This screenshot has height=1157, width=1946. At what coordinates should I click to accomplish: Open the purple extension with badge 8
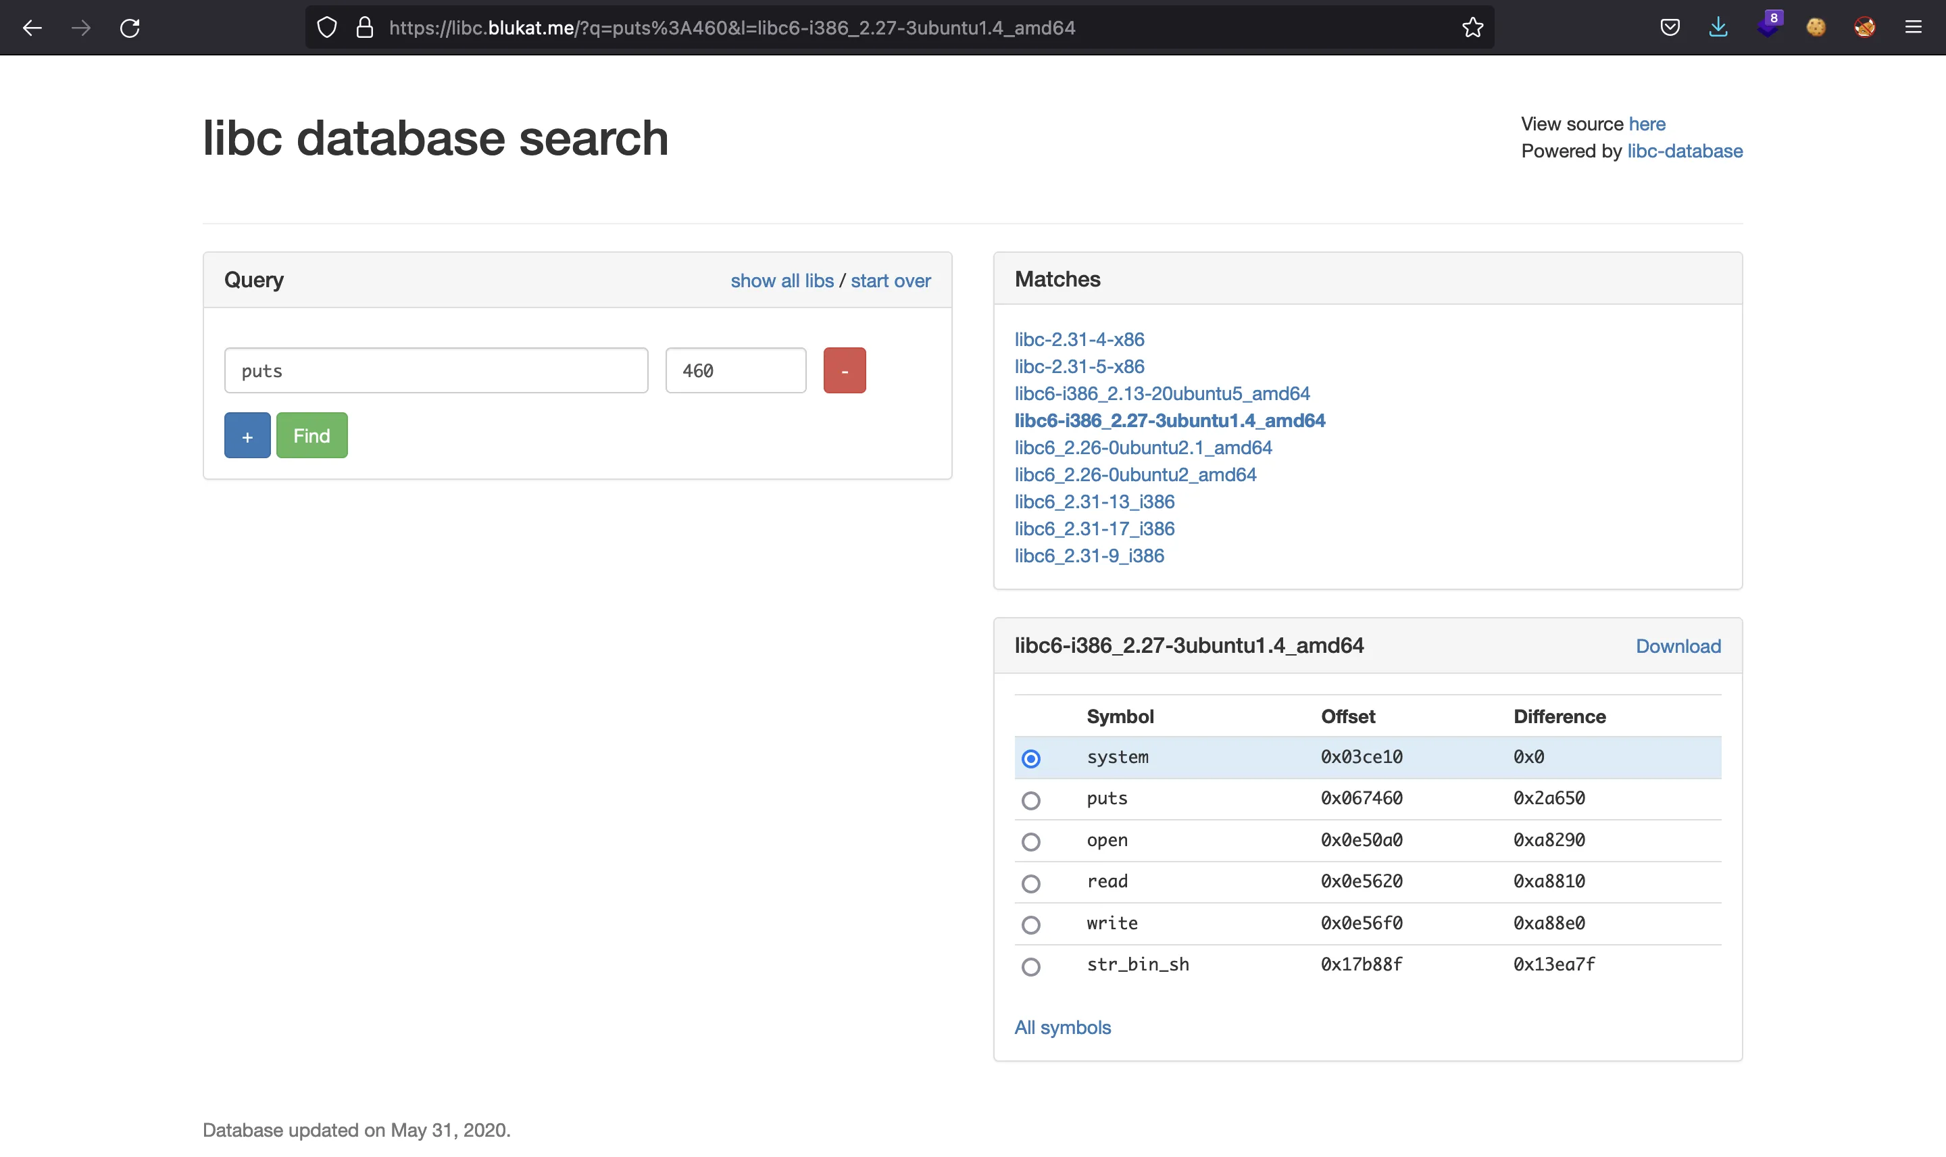point(1769,25)
